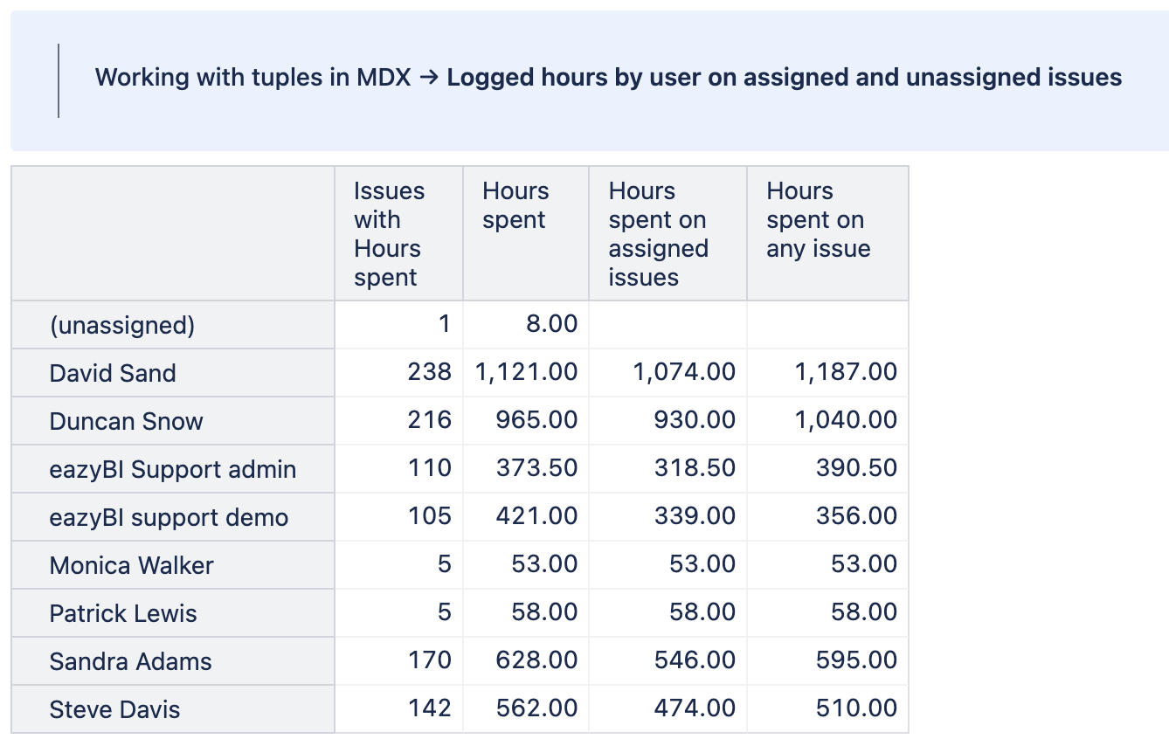
Task: Select the "Patrick Lewis" row header
Action: [x=123, y=614]
